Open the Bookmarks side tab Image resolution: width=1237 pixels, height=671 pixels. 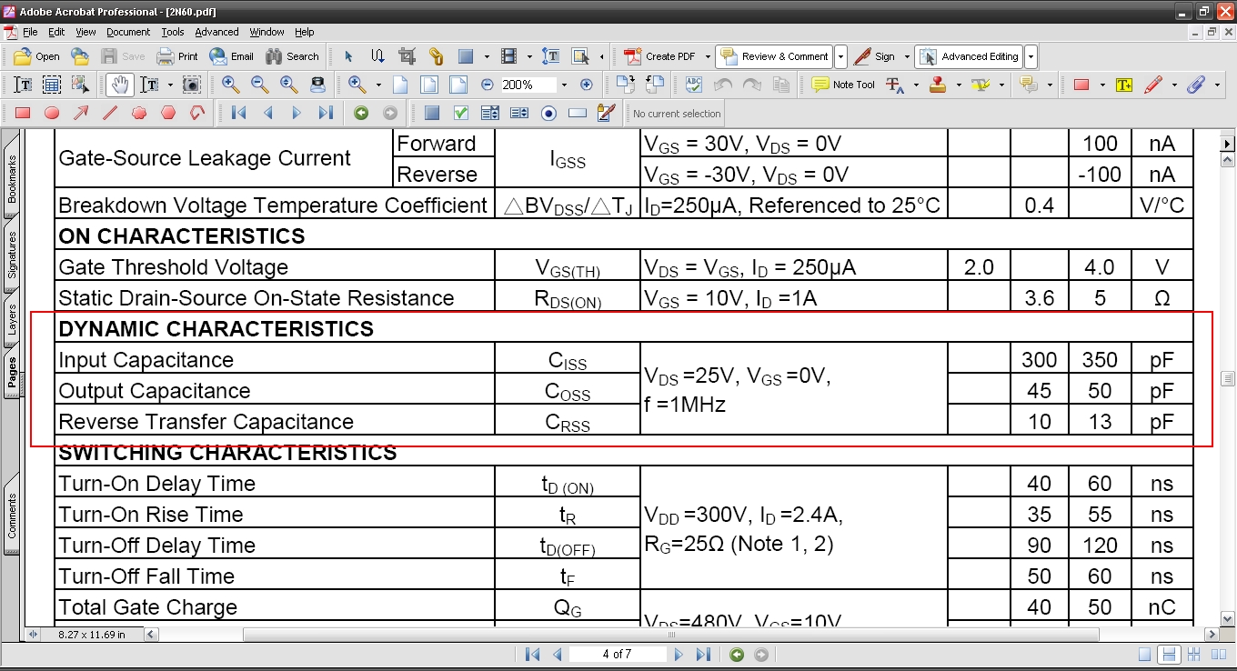(12, 179)
